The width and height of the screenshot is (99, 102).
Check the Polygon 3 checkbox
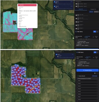[76, 29]
